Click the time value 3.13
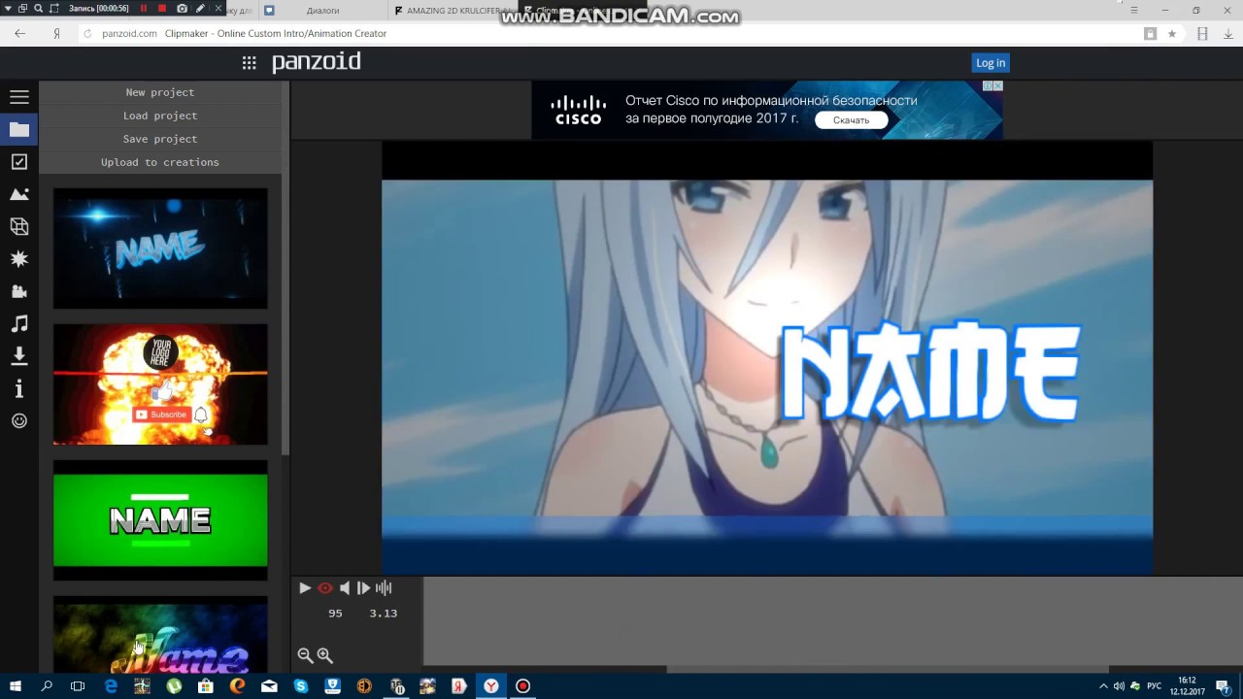This screenshot has width=1243, height=699. click(x=383, y=614)
